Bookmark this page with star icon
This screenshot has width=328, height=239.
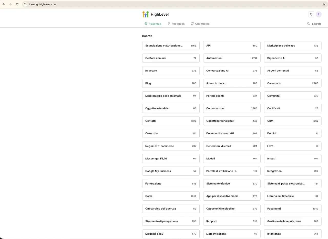pos(324,4)
